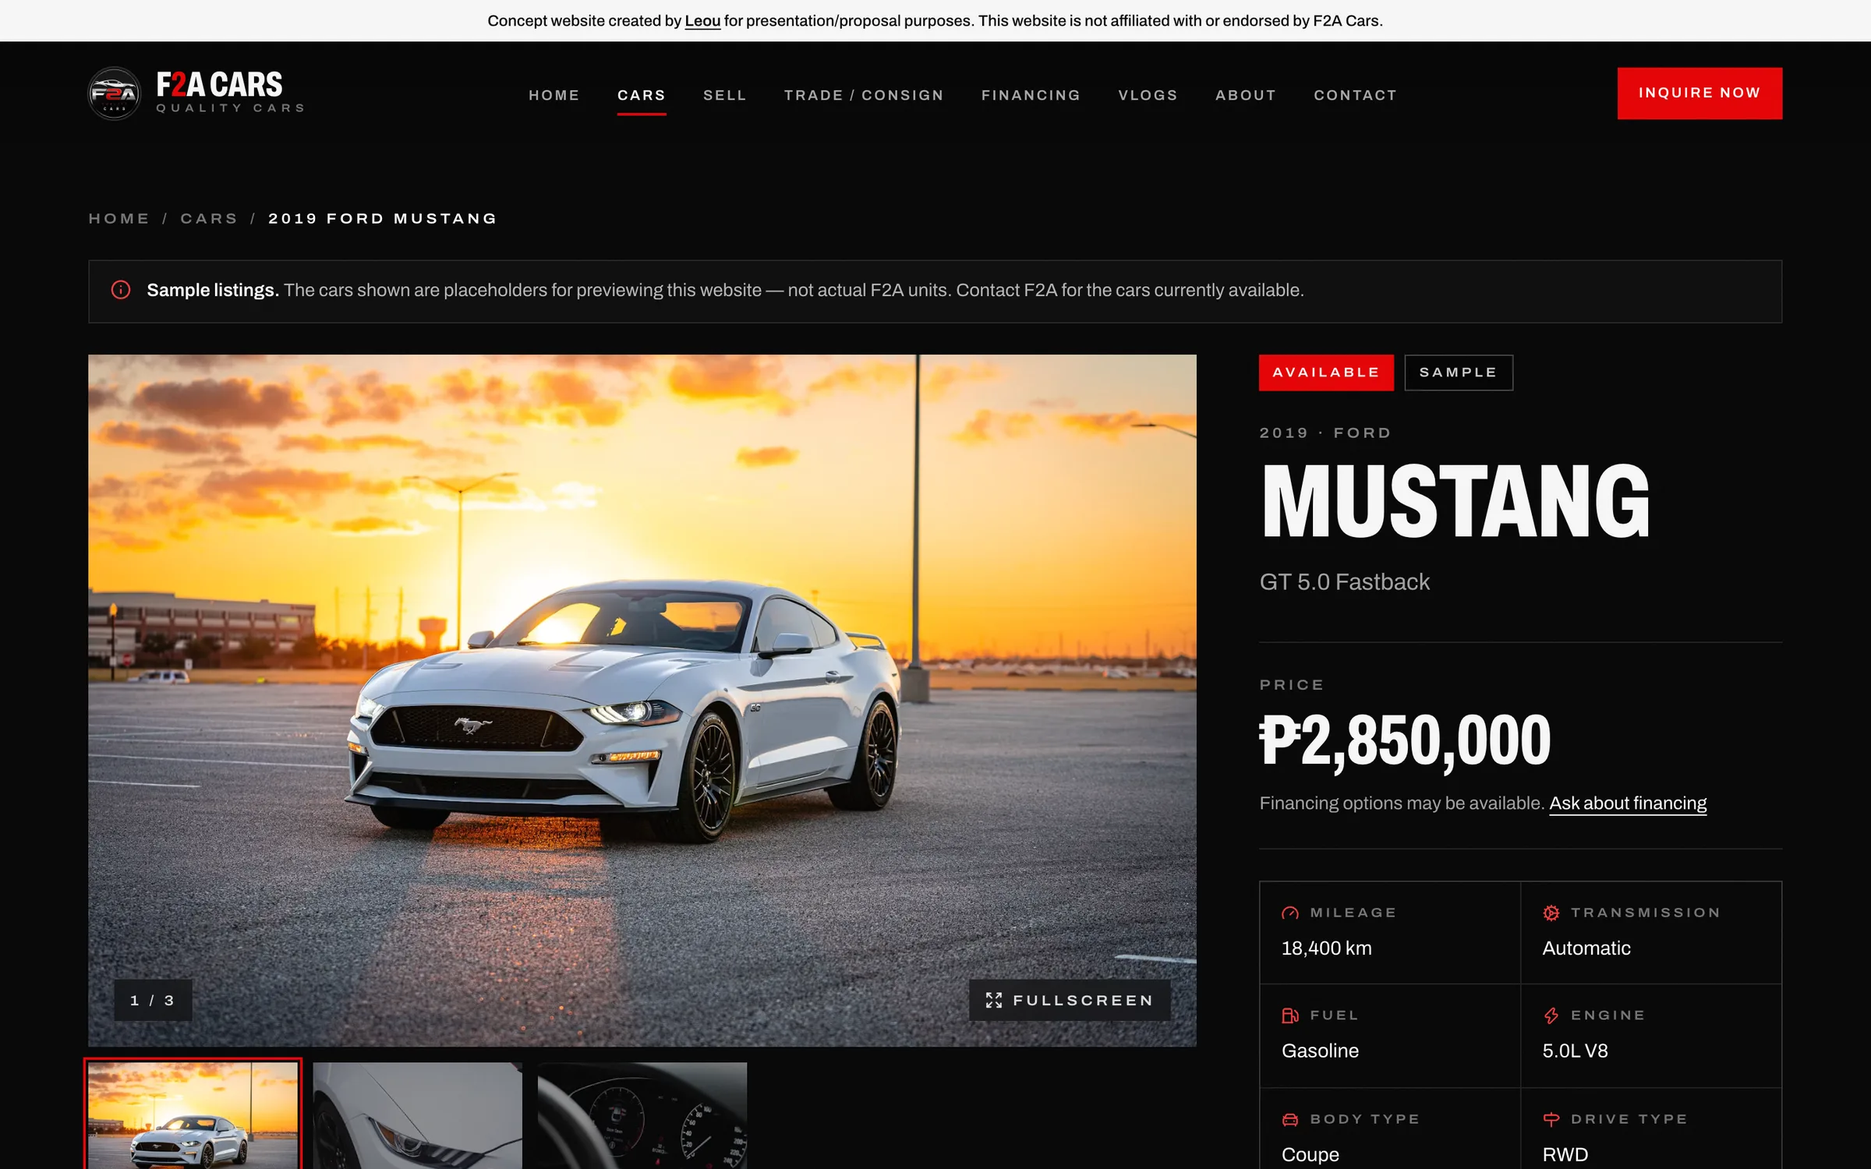Go to the Sell page
The height and width of the screenshot is (1169, 1871).
(x=725, y=95)
